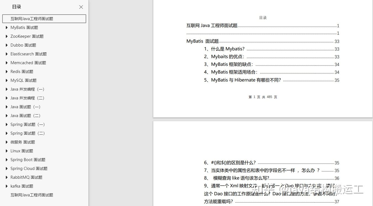Click the 目录 heading on page one
This screenshot has height=206, width=373.
[263, 18]
